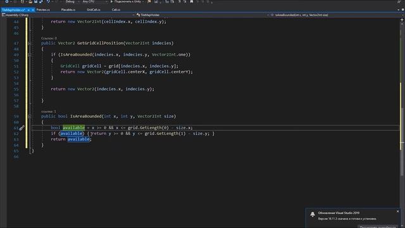405x228 pixels.
Task: Open the GridCell.cs editor tab
Action: [x=94, y=10]
